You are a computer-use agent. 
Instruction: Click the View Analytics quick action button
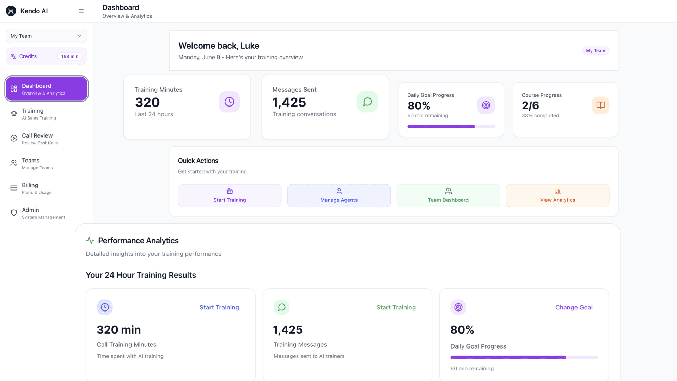tap(557, 195)
